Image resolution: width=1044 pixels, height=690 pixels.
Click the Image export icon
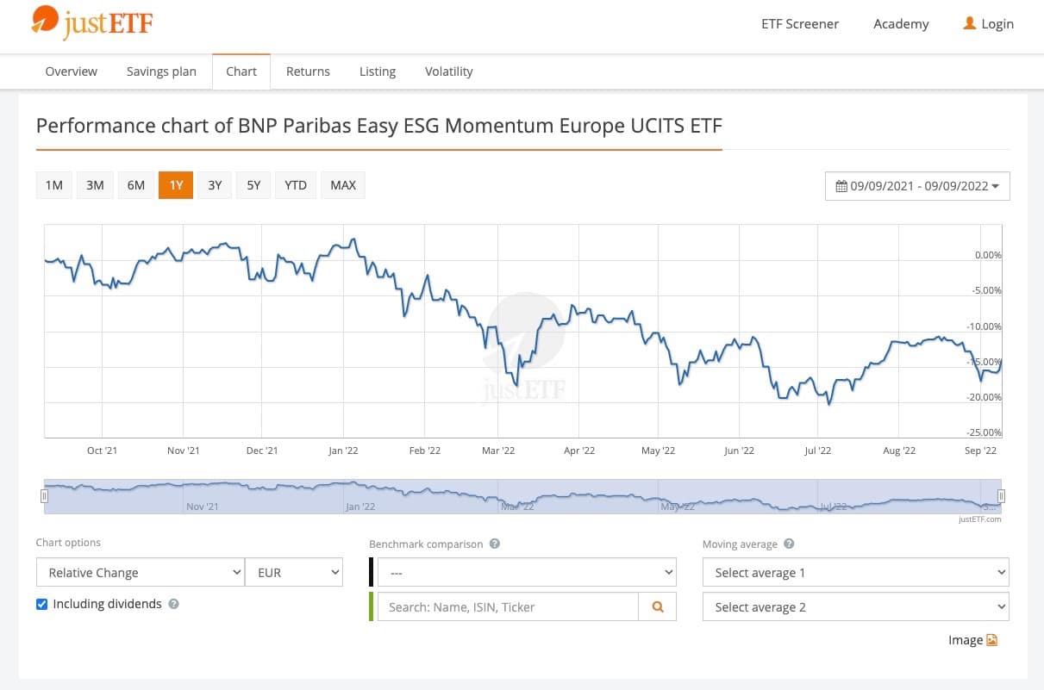991,640
